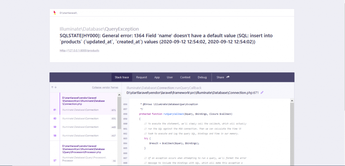Click the pencil edit icon beside Connection.php:671
345x166 pixels.
[x=262, y=93]
